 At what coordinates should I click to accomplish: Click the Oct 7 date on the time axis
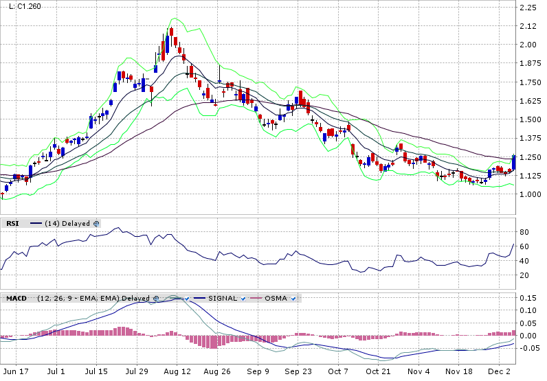tap(338, 371)
